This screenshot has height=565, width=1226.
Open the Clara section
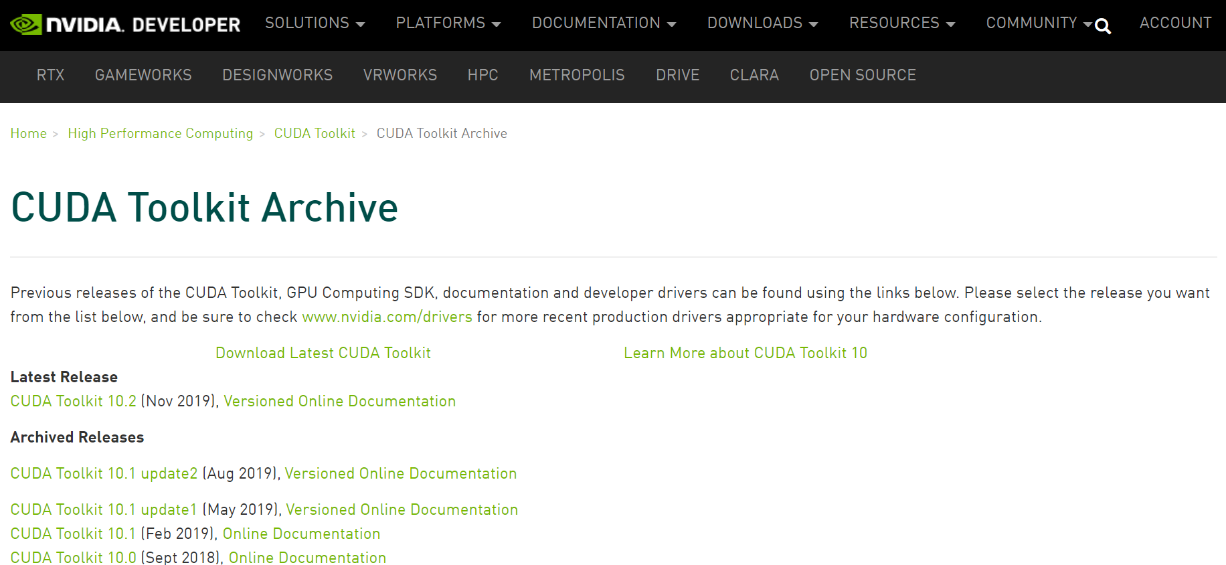[754, 75]
